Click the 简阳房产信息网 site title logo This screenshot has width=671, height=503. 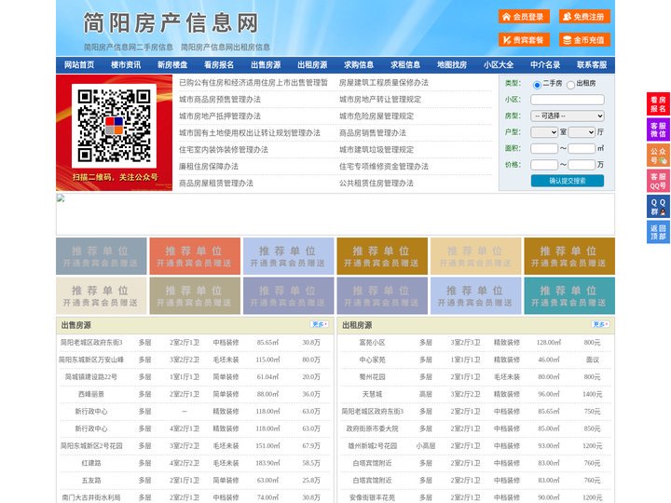click(171, 22)
